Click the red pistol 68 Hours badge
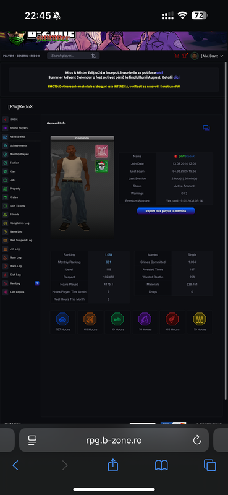Viewport: 228px width, 495px height. click(x=172, y=322)
